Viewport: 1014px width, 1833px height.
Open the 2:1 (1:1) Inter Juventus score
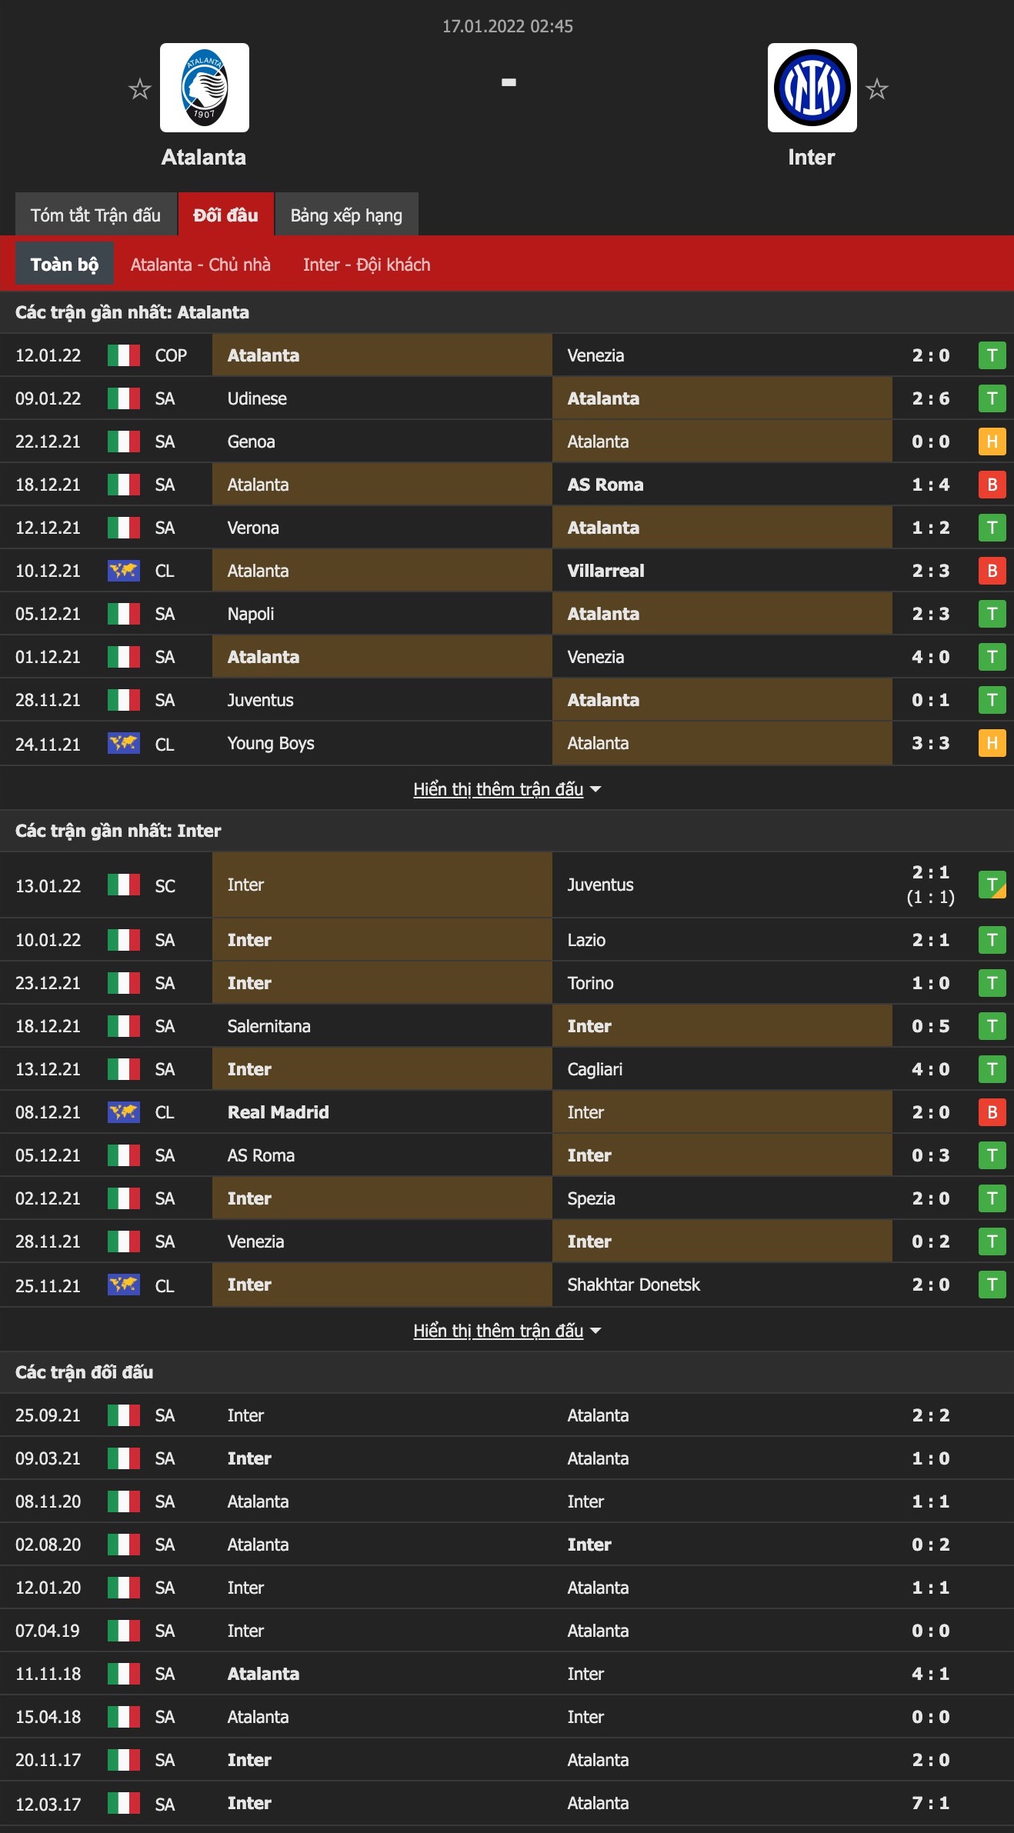[931, 885]
